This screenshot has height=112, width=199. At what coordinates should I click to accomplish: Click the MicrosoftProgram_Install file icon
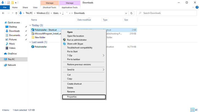[33, 34]
